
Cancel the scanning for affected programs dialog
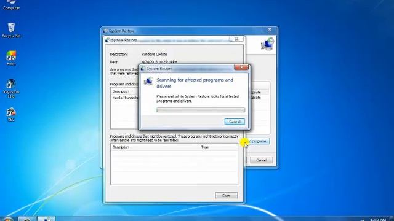[235, 122]
